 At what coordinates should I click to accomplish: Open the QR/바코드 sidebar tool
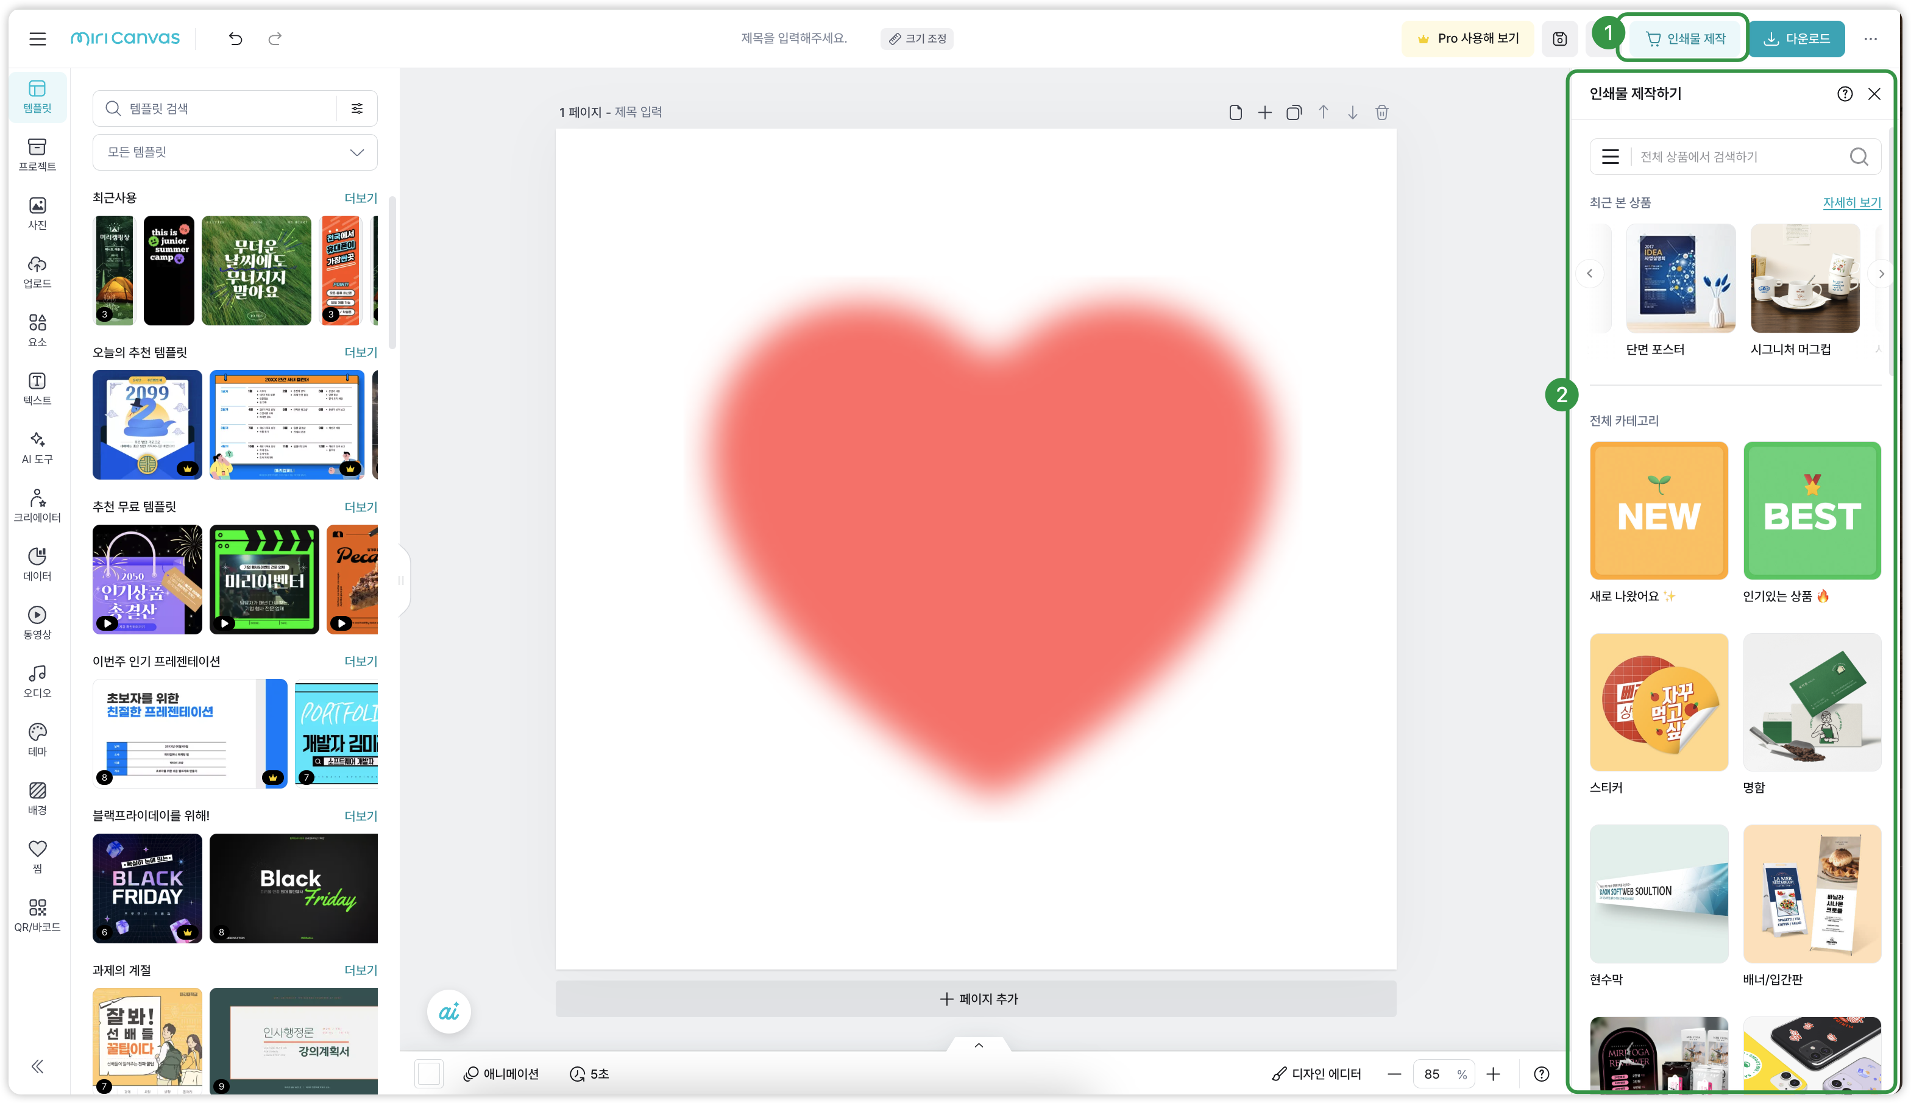click(x=37, y=914)
